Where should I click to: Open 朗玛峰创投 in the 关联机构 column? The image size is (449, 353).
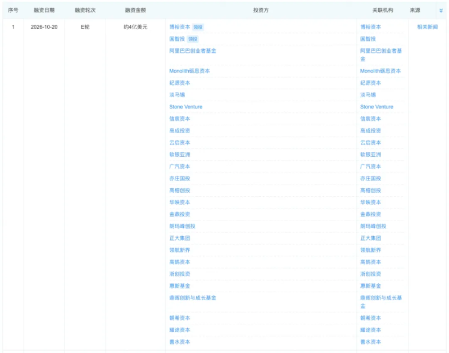(373, 227)
